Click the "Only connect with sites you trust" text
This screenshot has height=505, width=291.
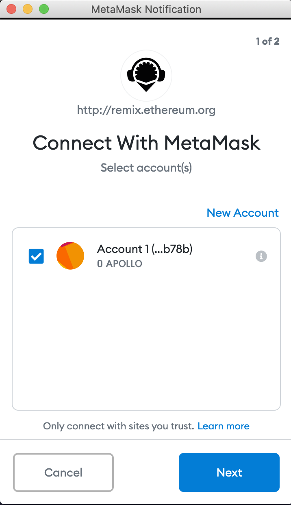(119, 426)
